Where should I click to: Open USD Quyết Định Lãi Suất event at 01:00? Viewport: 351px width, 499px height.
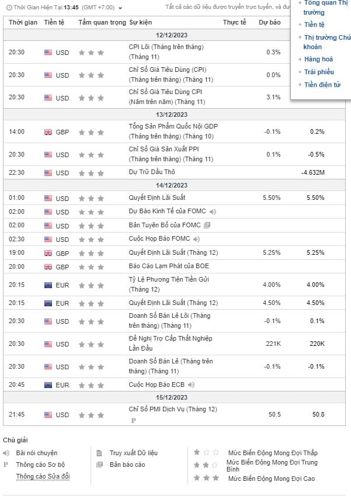[157, 197]
